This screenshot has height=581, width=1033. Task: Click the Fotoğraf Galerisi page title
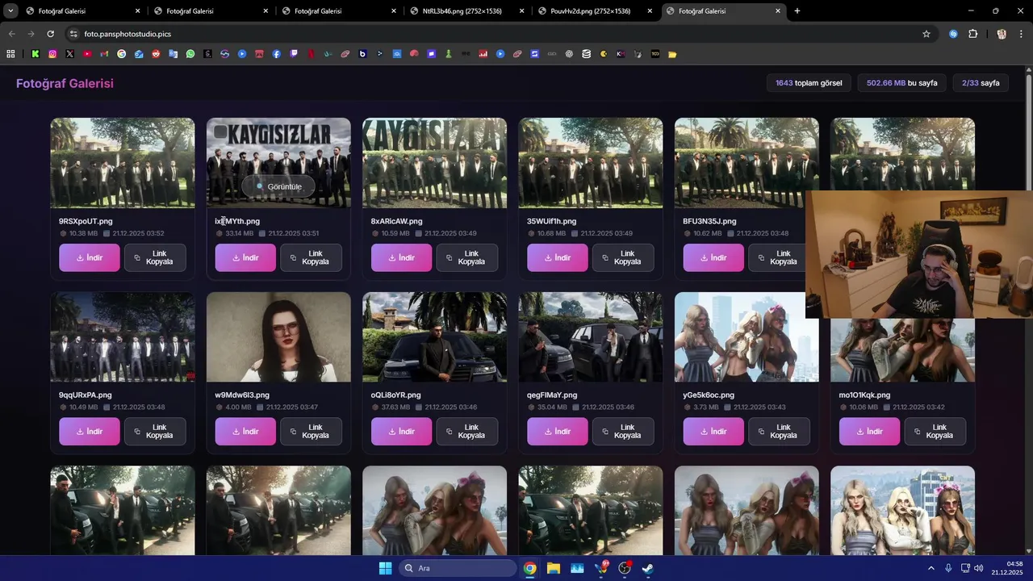[65, 83]
